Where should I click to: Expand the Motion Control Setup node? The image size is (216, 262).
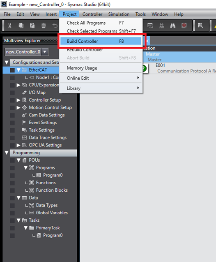[x=18, y=107]
